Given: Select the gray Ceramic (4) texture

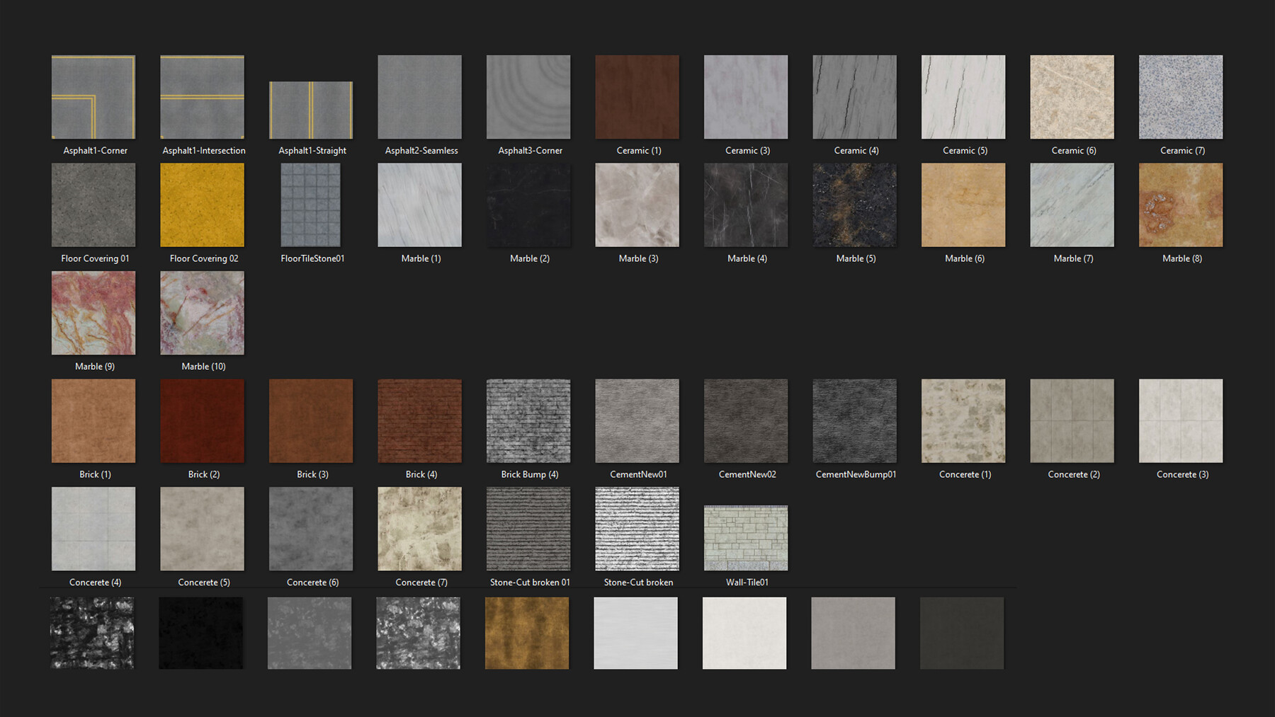Looking at the screenshot, I should [x=855, y=97].
